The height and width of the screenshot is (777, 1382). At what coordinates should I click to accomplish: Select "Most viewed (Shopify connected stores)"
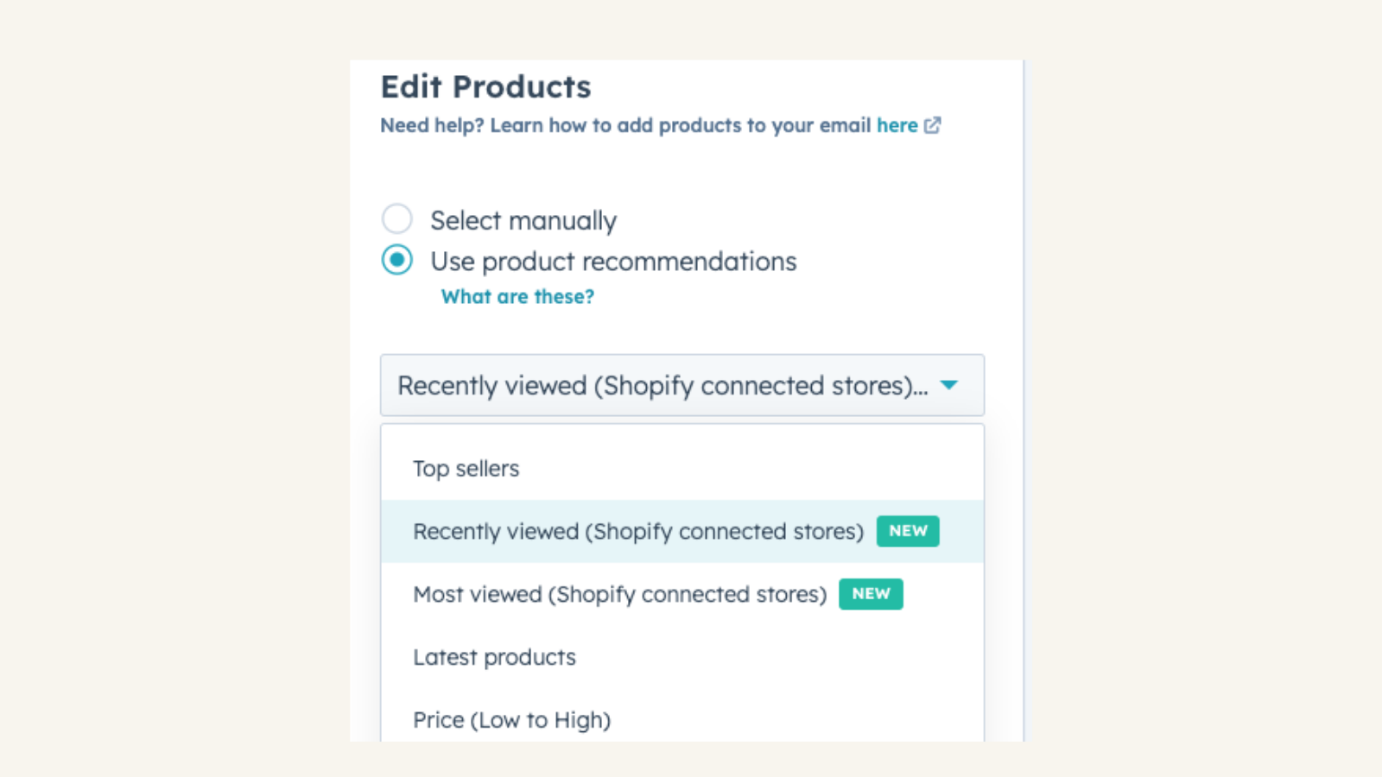(x=618, y=594)
